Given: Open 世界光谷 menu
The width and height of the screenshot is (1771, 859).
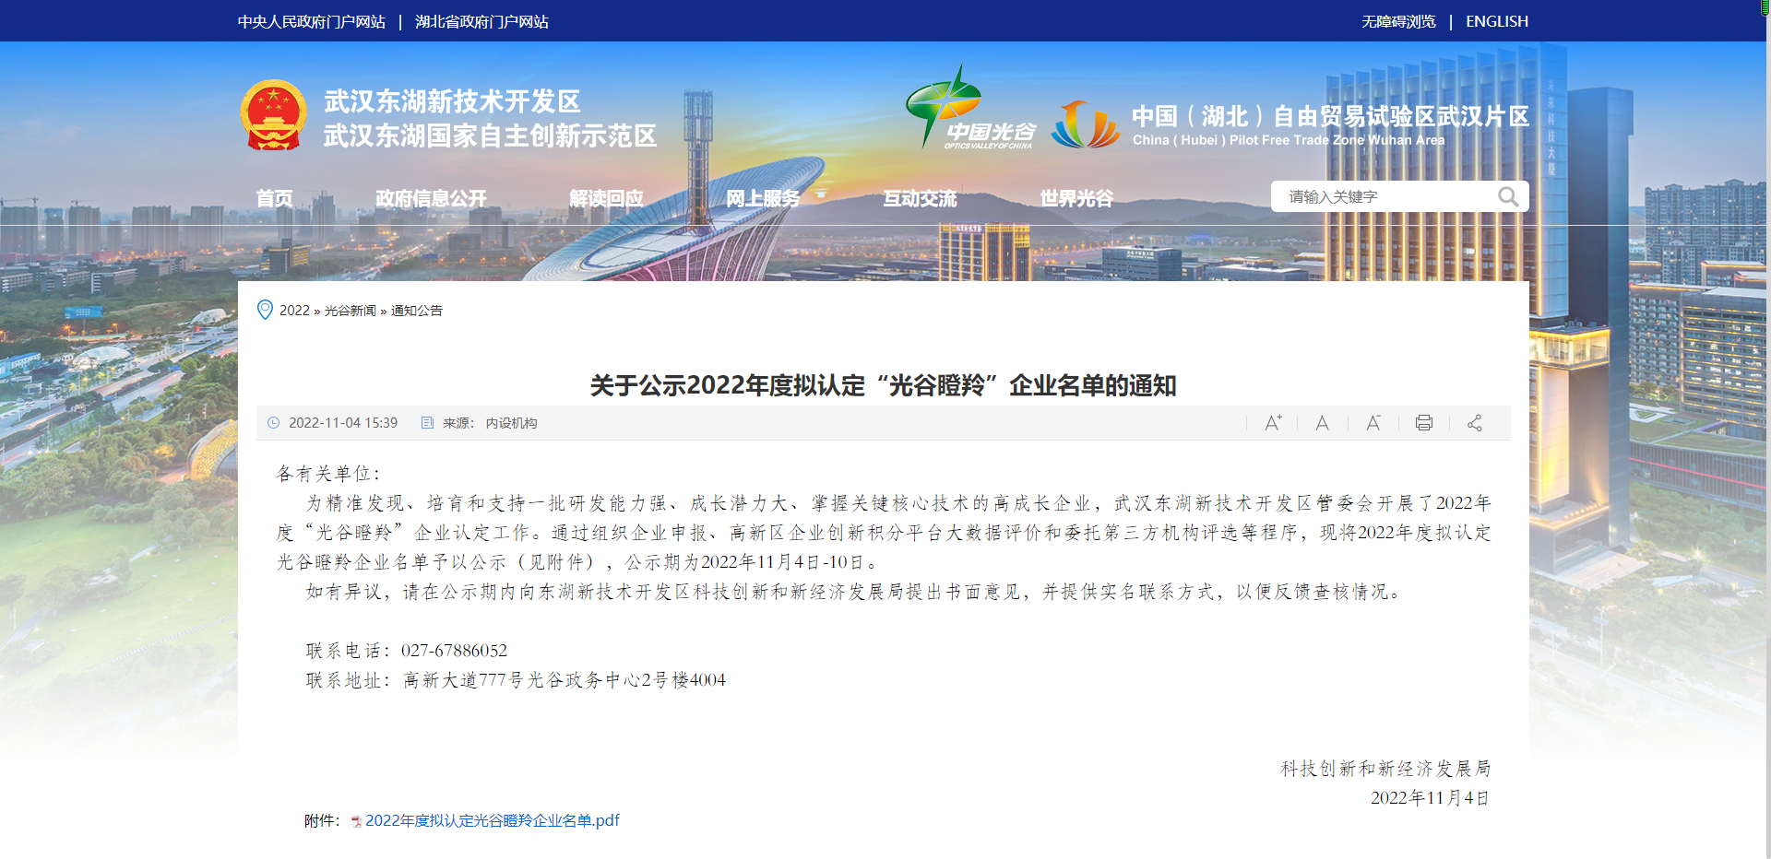Looking at the screenshot, I should point(1076,198).
